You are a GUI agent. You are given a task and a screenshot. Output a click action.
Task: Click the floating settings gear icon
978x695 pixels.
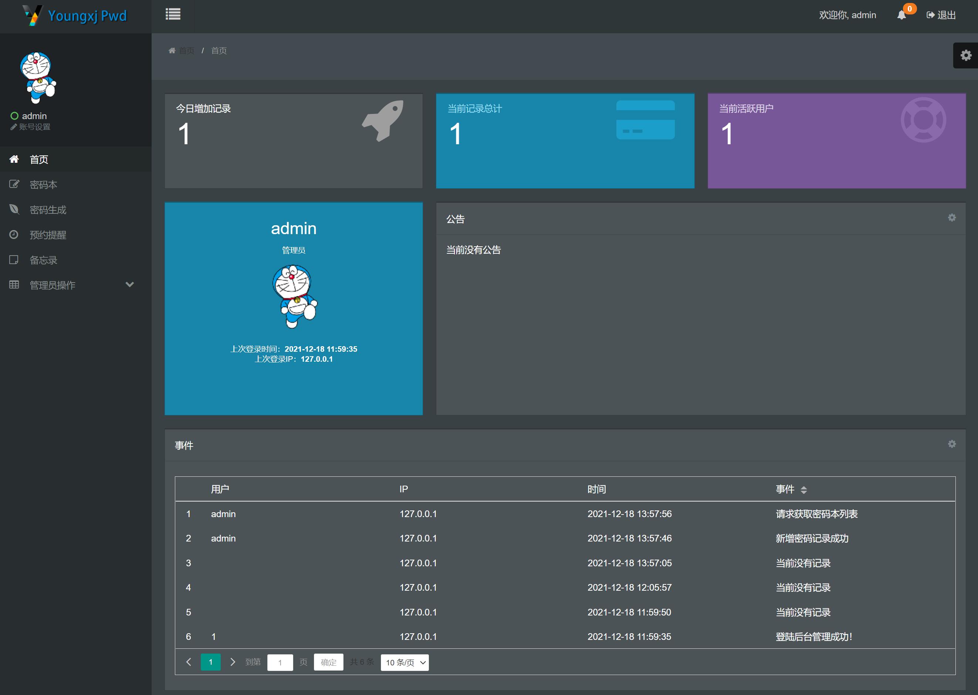(965, 55)
